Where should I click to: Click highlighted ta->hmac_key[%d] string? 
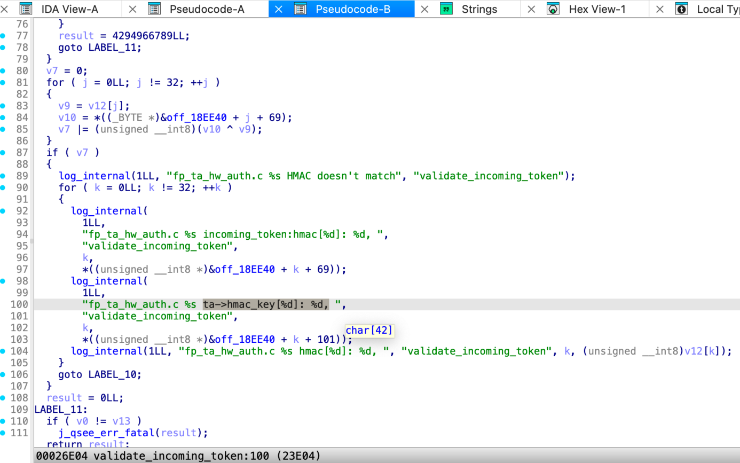click(x=266, y=304)
